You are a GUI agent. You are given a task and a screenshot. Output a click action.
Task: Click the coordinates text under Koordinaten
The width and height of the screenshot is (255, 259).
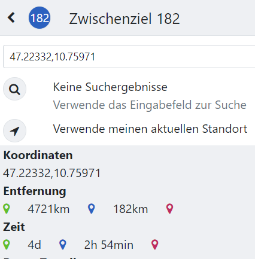pyautogui.click(x=51, y=173)
